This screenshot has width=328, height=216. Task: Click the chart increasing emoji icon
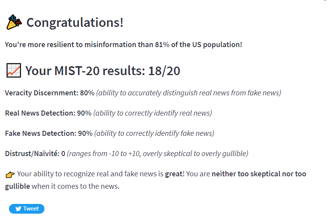click(x=14, y=70)
